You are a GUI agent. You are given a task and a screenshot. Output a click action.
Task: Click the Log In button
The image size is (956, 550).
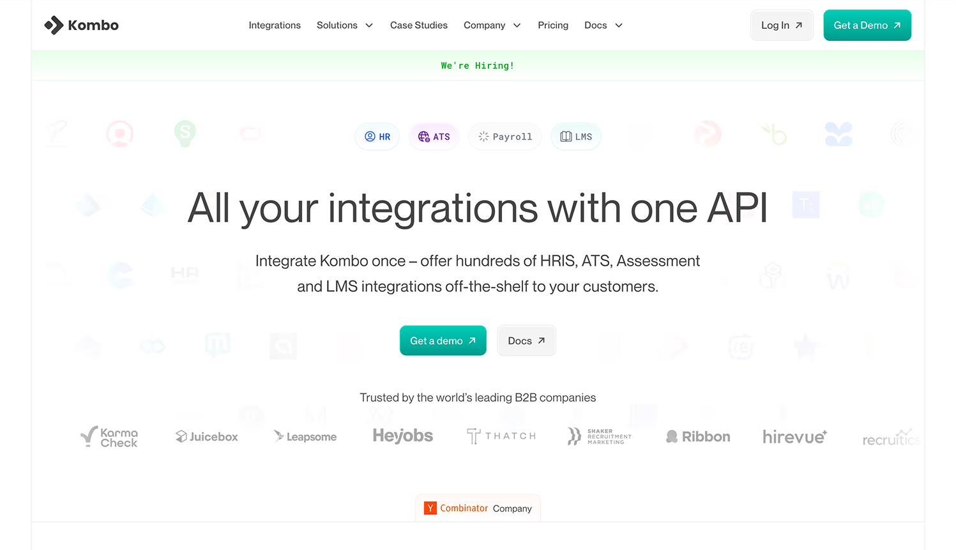point(782,25)
